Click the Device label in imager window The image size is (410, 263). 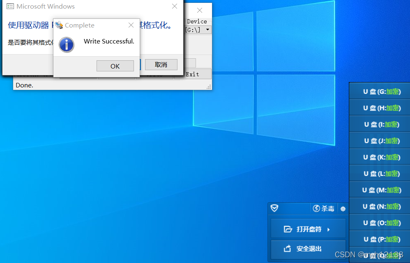click(197, 21)
